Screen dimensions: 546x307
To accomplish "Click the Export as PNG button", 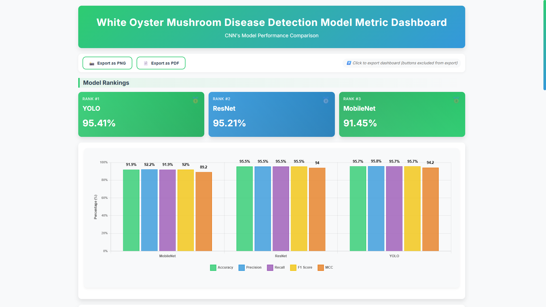I will pos(107,63).
